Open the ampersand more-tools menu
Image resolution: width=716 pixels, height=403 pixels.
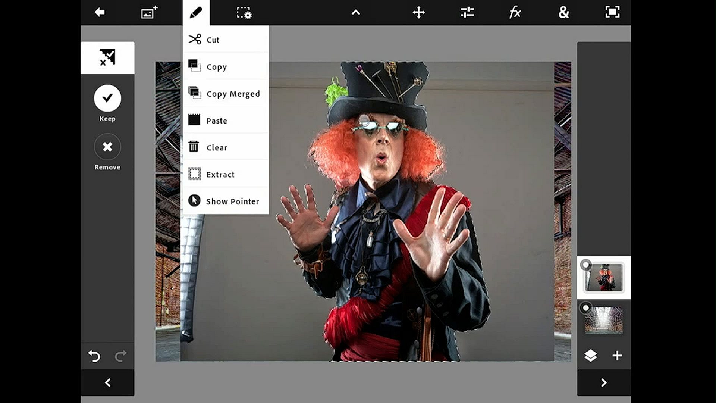coord(564,12)
